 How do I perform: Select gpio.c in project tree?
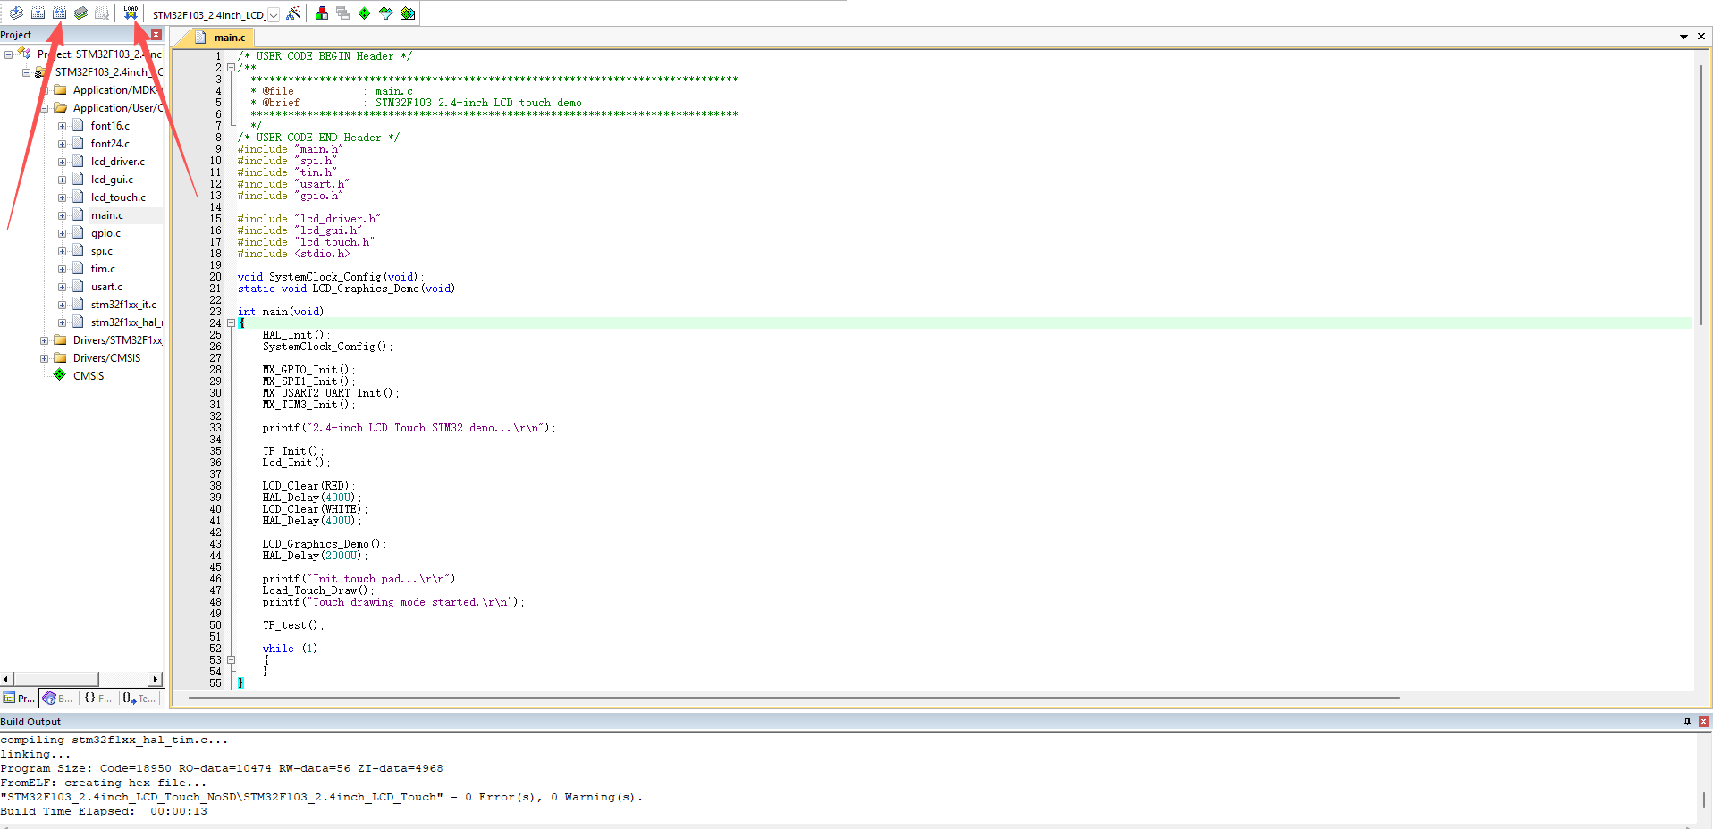tap(105, 233)
